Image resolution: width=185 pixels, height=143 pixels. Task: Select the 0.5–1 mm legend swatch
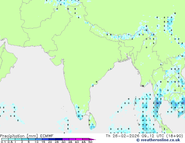pos(12,139)
